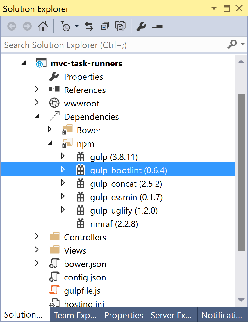This screenshot has height=322, width=248.
Task: Collapse the Dependencies node
Action: (x=37, y=117)
